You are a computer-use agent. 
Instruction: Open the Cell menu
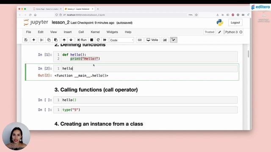click(x=81, y=32)
